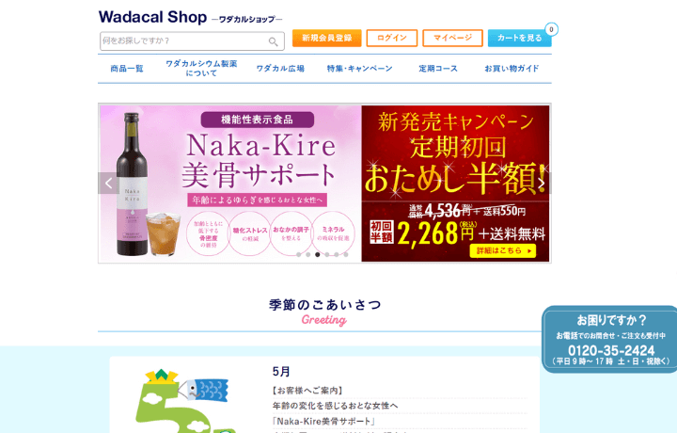The width and height of the screenshot is (677, 433).
Task: Open the 新規会員登録 registration button
Action: (327, 38)
